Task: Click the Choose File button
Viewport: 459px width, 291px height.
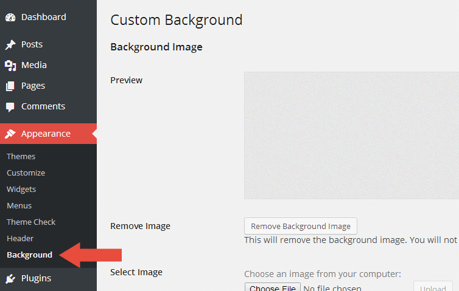Action: 273,287
